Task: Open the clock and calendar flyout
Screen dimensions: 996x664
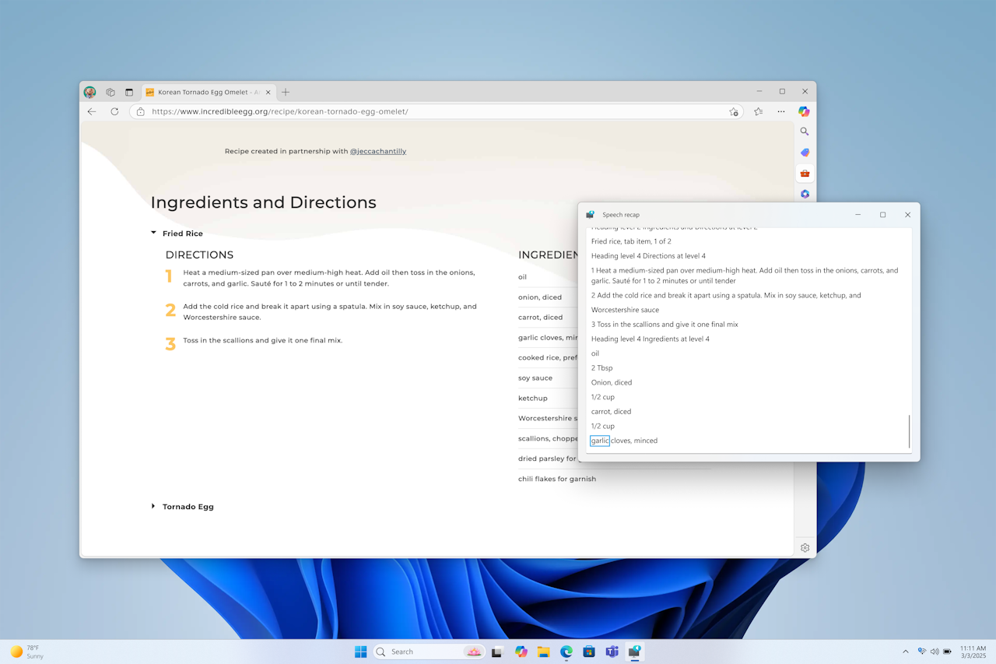Action: [x=973, y=652]
